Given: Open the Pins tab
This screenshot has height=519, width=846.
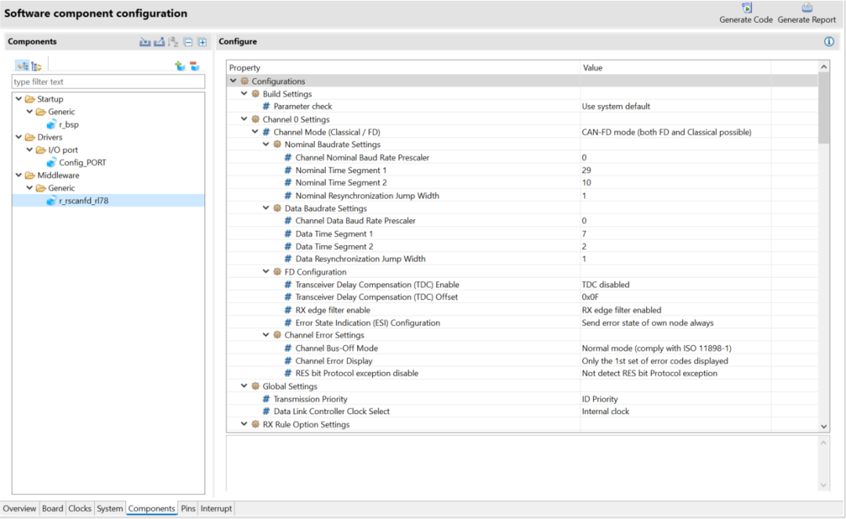Looking at the screenshot, I should pyautogui.click(x=188, y=509).
